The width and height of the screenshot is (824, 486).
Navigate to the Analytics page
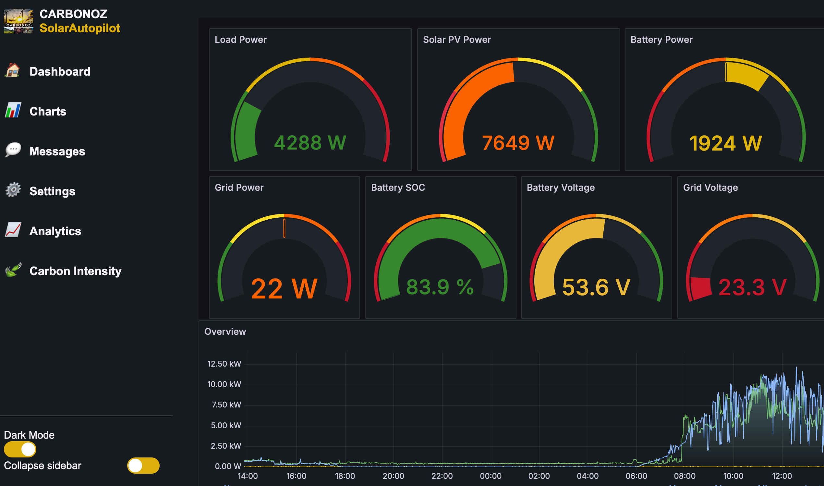click(x=55, y=230)
